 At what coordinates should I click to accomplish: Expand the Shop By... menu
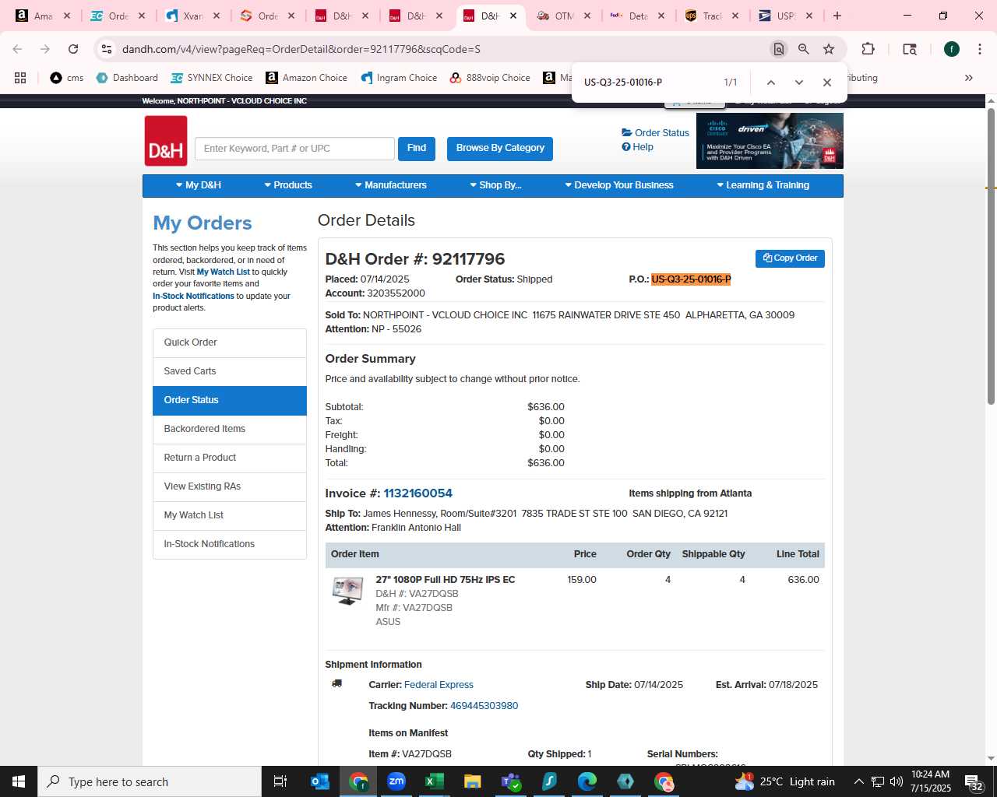point(495,185)
